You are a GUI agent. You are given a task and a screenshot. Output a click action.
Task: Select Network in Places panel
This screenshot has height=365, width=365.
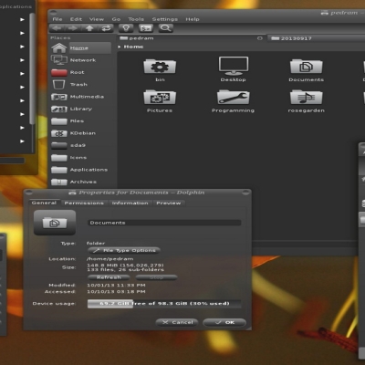point(81,60)
